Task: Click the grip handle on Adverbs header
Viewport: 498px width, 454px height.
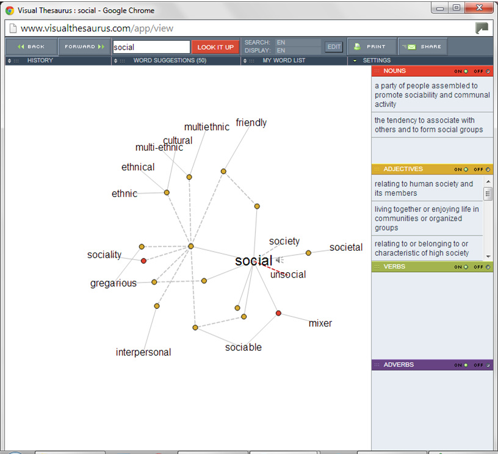Action: coord(377,365)
